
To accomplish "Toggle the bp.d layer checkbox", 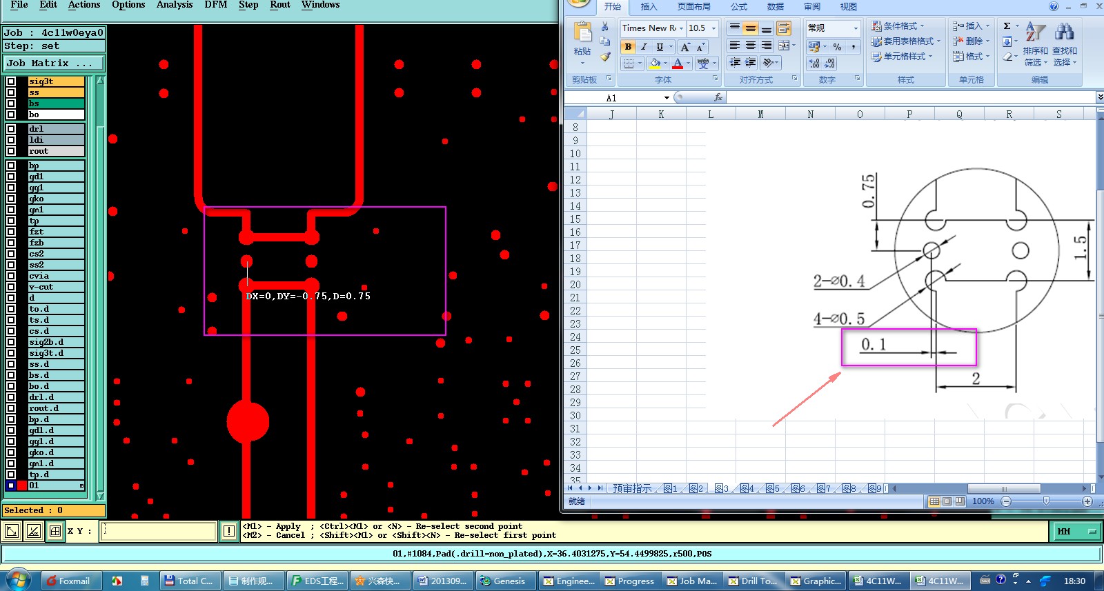I will (x=11, y=419).
